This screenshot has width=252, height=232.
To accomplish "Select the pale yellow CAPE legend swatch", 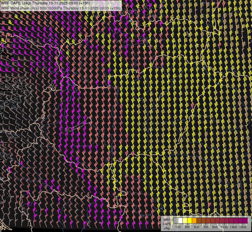I will click(x=185, y=221).
